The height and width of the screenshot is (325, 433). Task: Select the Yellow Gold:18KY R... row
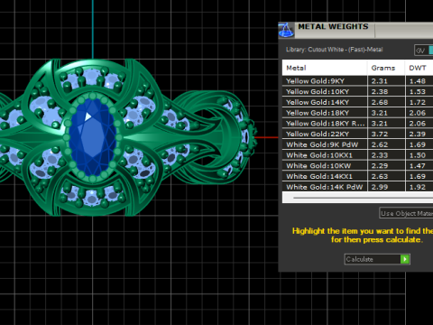tap(357, 123)
